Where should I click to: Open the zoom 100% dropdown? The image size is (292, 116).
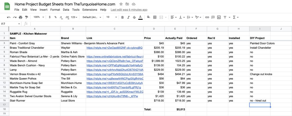(x=38, y=17)
